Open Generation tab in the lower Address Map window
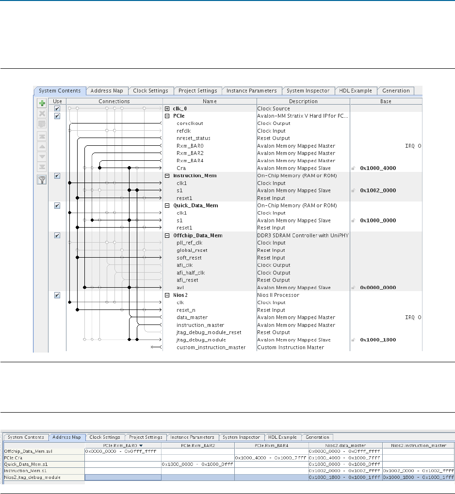This screenshot has width=455, height=494. pyautogui.click(x=317, y=437)
